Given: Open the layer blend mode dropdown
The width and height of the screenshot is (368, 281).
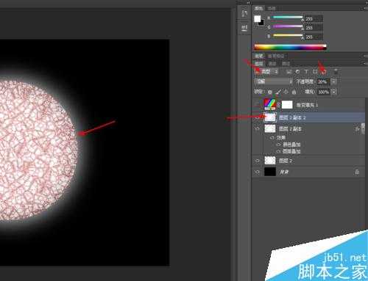Looking at the screenshot, I should [274, 81].
